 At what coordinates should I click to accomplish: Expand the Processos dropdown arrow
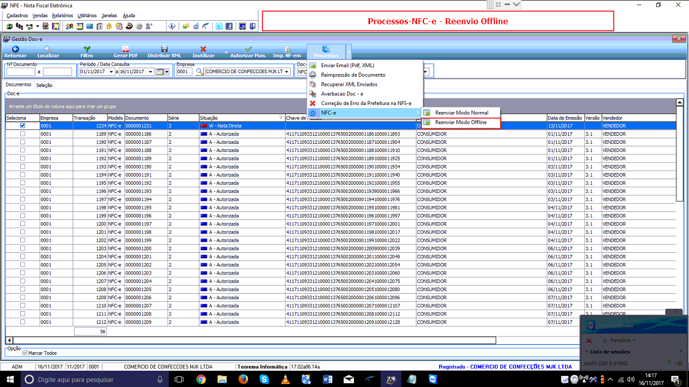pos(348,51)
